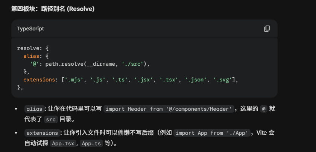Click the heading 第四板块：路径别名 (Resolve)
This screenshot has height=152, width=316.
point(53,9)
